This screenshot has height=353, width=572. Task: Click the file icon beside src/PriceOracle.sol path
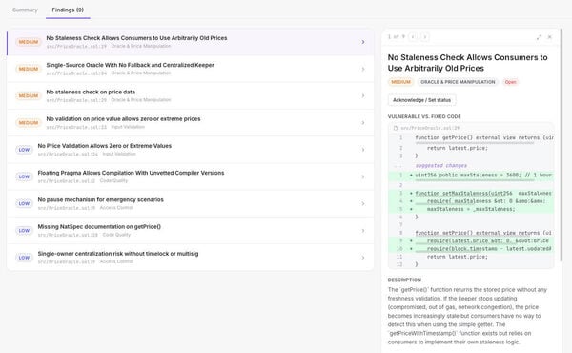[x=395, y=128]
